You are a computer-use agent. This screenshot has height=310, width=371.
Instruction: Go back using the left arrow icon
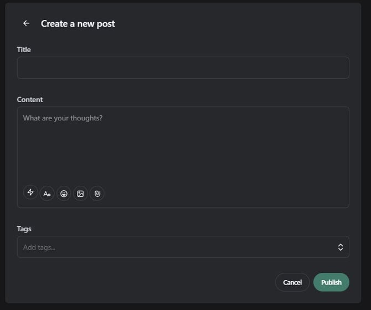[x=26, y=23]
